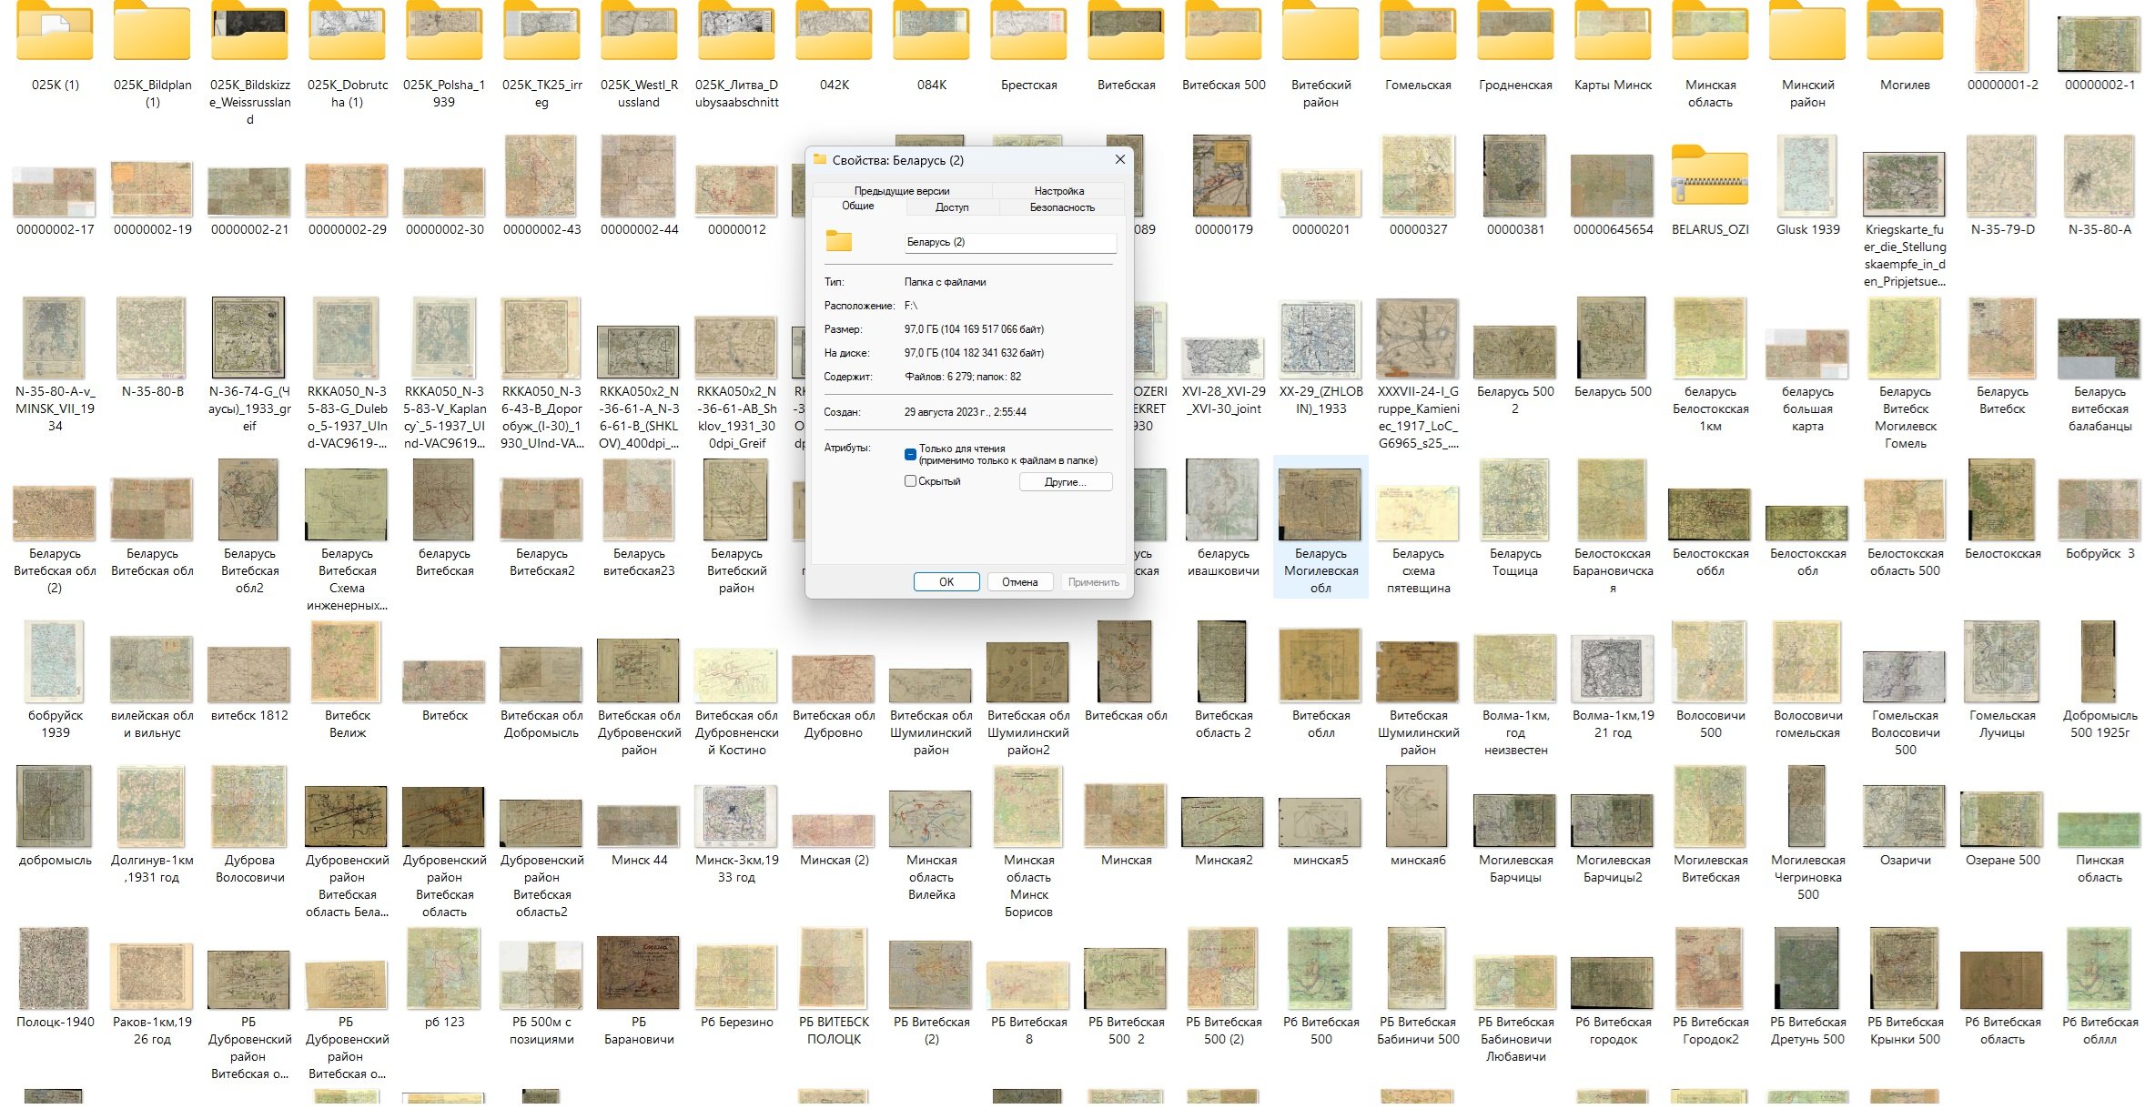Click the Отмена button

point(1020,582)
